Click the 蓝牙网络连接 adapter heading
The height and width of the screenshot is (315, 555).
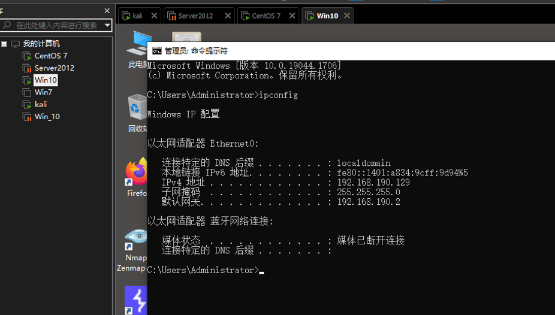point(210,222)
